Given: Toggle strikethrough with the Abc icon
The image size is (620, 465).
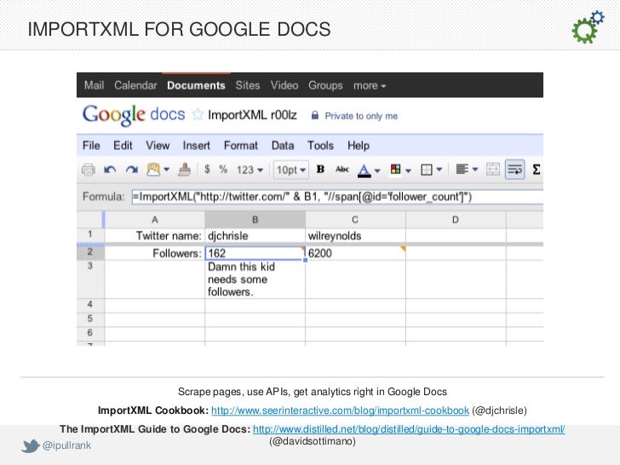Looking at the screenshot, I should 342,169.
